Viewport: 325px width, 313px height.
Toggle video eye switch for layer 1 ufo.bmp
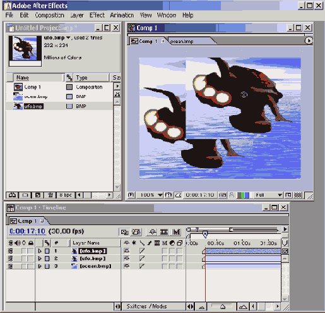11,251
